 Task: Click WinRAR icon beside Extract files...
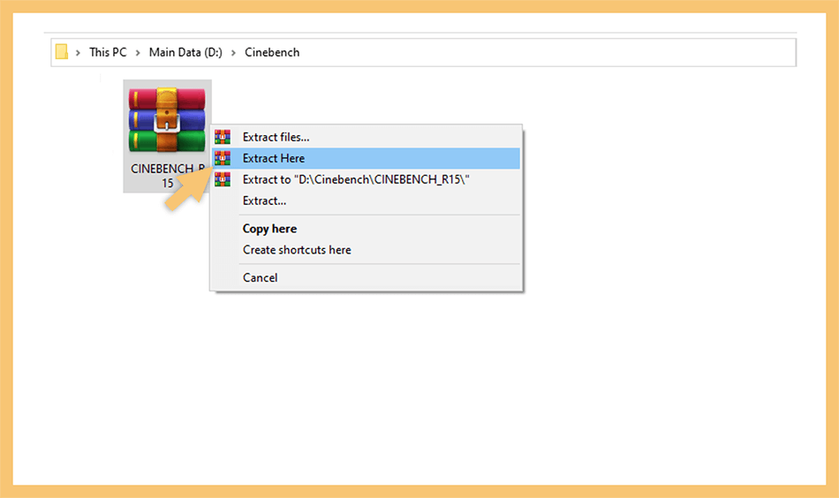[223, 137]
